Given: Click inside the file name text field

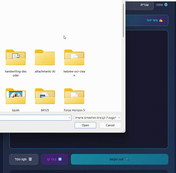Looking at the screenshot, I should pyautogui.click(x=33, y=118).
